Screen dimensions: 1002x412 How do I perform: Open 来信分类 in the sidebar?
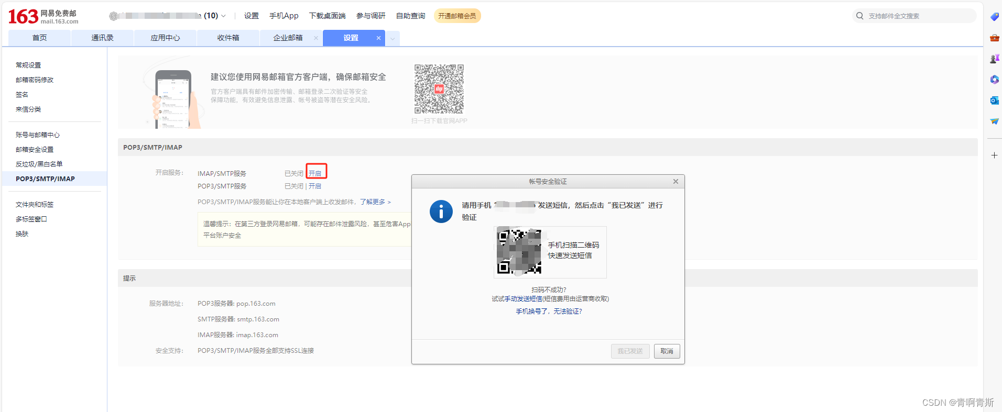point(28,109)
